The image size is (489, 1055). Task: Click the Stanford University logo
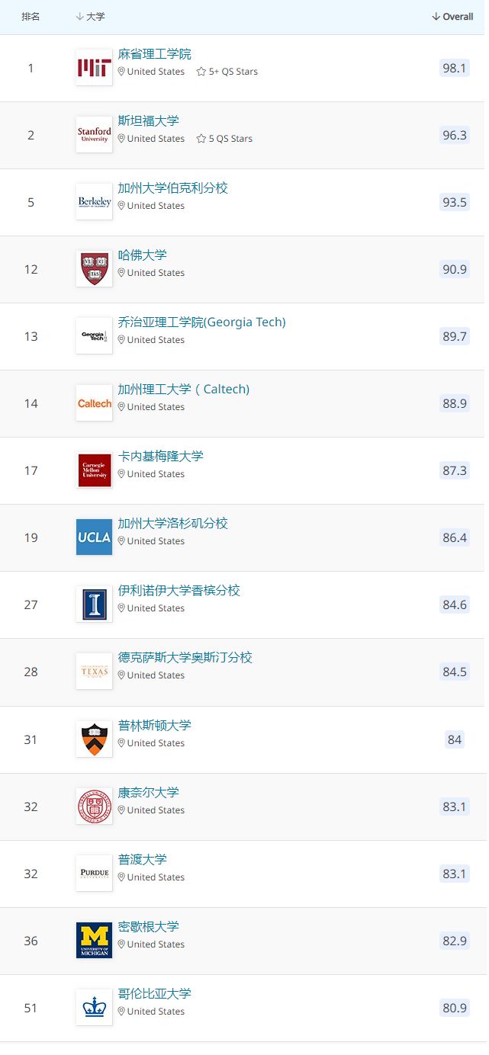(94, 135)
